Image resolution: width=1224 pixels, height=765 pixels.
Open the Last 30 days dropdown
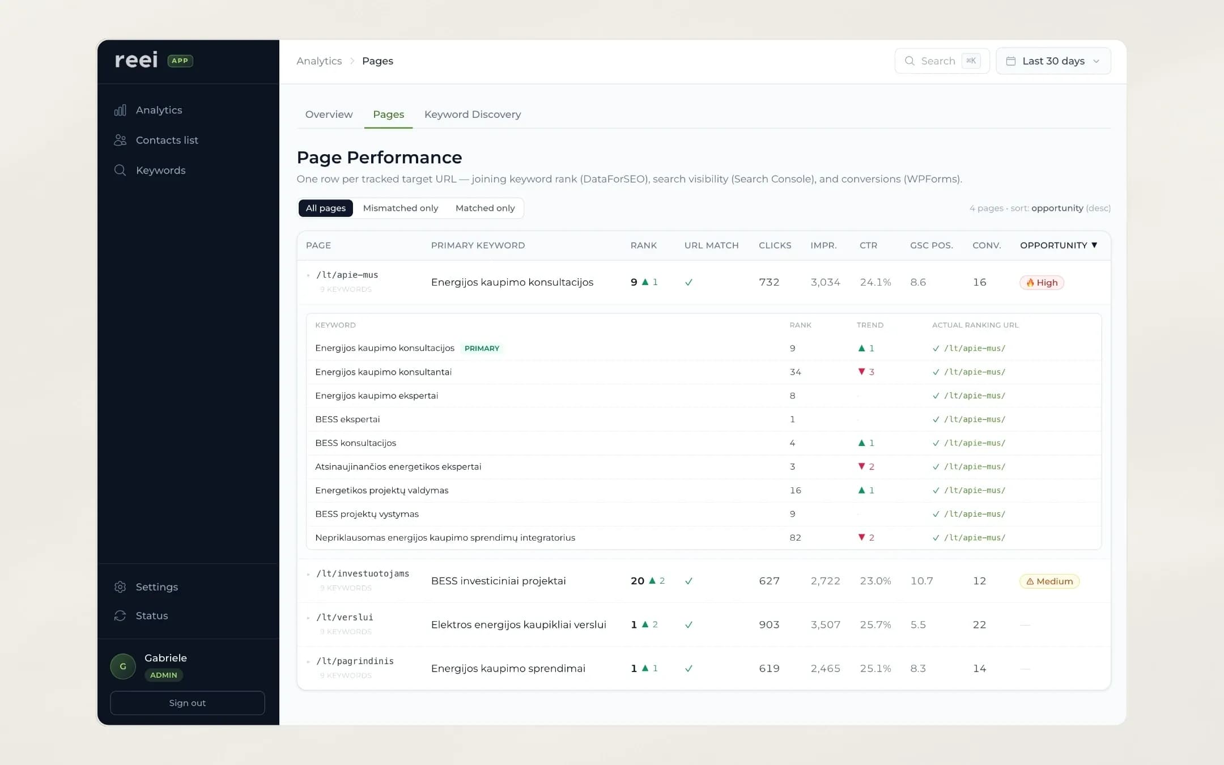(x=1053, y=61)
